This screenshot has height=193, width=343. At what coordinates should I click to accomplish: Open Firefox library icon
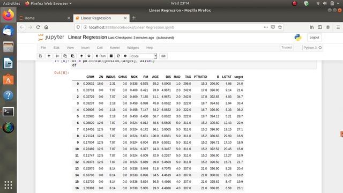(312, 27)
